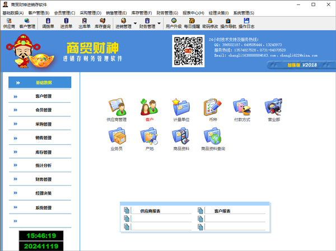Open 密码修改 from the toolbar

[x=210, y=23]
